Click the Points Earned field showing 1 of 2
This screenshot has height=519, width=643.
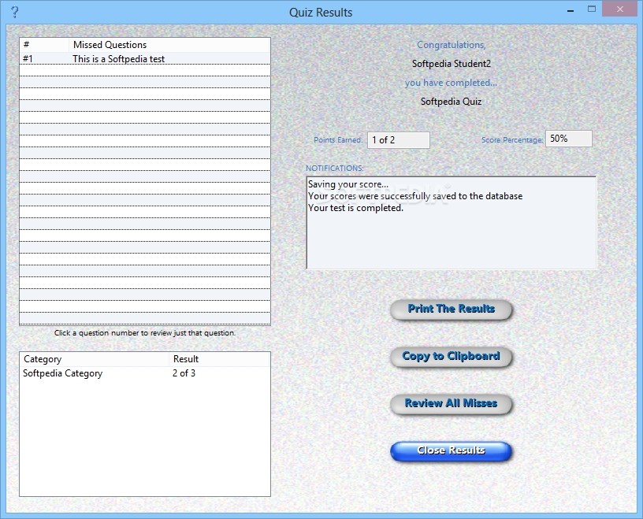coord(398,140)
